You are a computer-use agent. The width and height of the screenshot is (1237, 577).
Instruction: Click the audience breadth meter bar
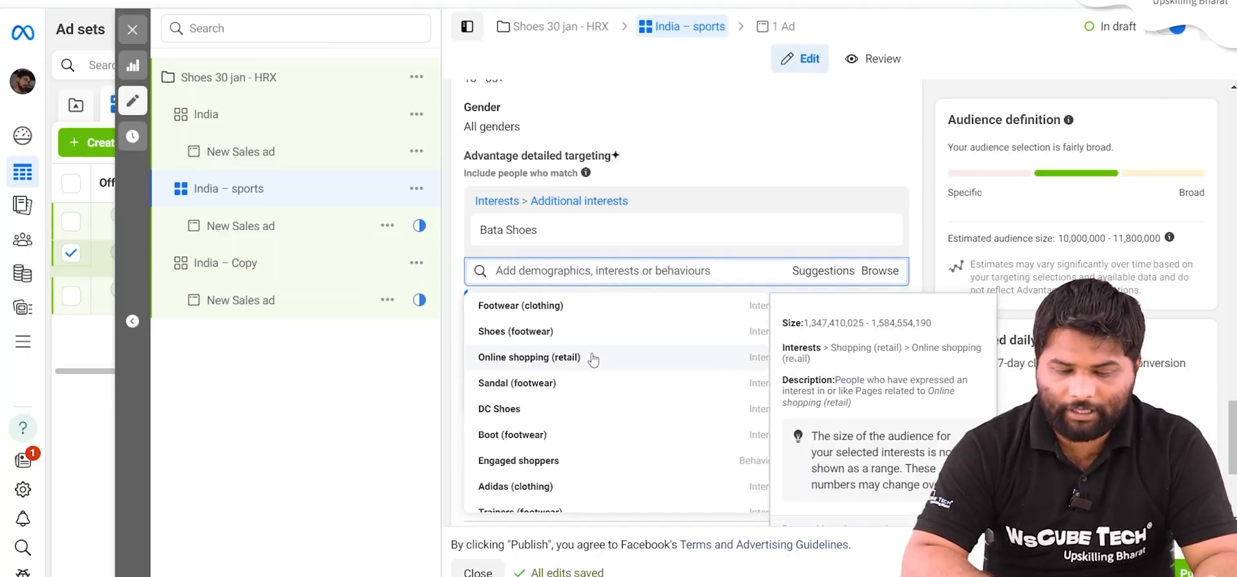tap(1076, 173)
